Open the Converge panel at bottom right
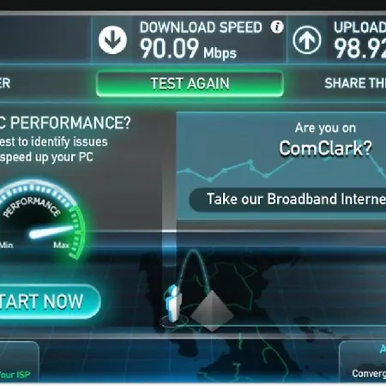 [x=363, y=362]
